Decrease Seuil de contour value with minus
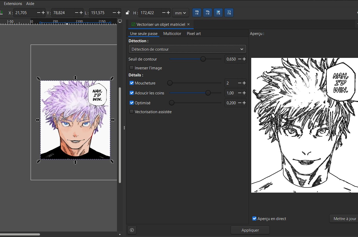The width and height of the screenshot is (358, 237). tap(240, 59)
